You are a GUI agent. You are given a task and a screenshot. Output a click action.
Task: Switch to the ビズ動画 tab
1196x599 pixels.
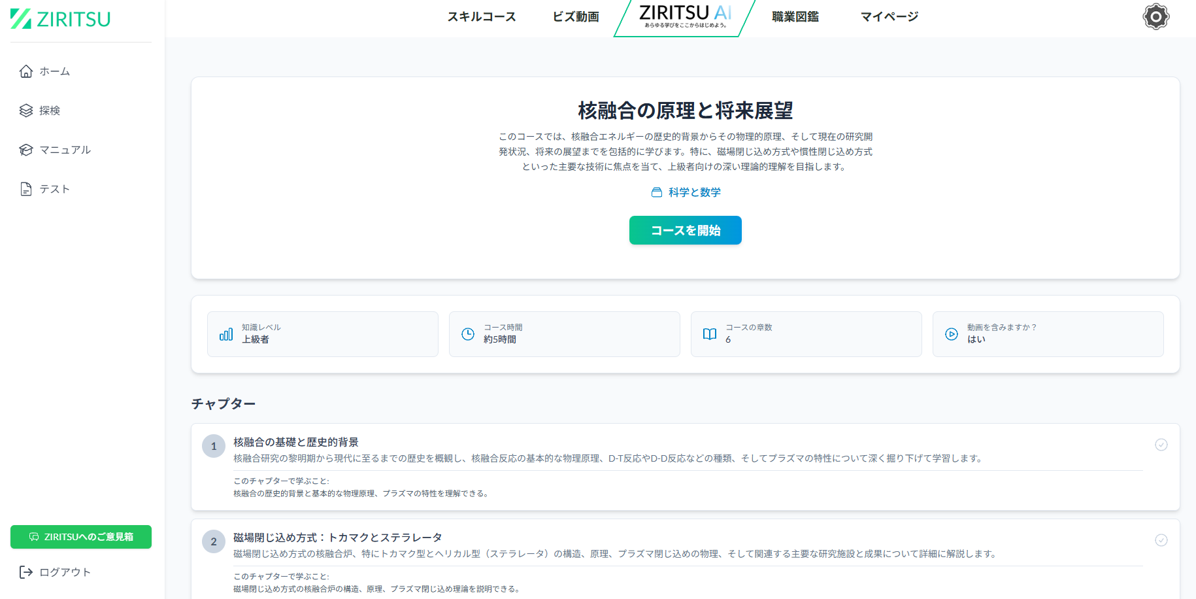(x=576, y=17)
